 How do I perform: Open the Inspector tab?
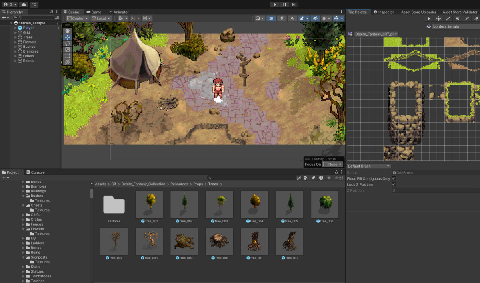coord(384,12)
